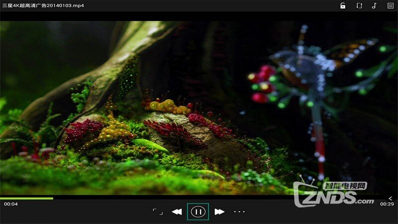
Task: Click the video file title text
Action: click(x=43, y=6)
